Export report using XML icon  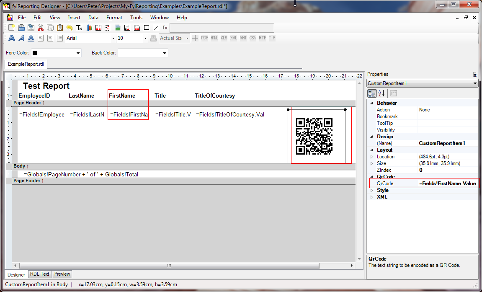point(234,38)
